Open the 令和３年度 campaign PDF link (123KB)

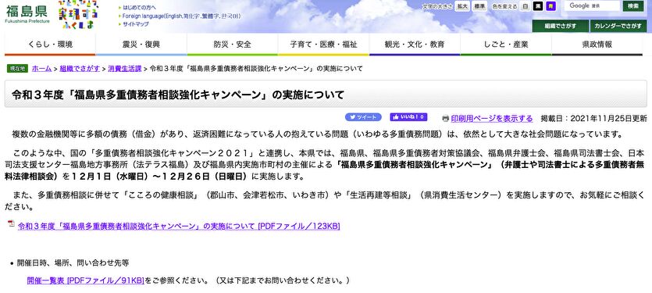[179, 227]
